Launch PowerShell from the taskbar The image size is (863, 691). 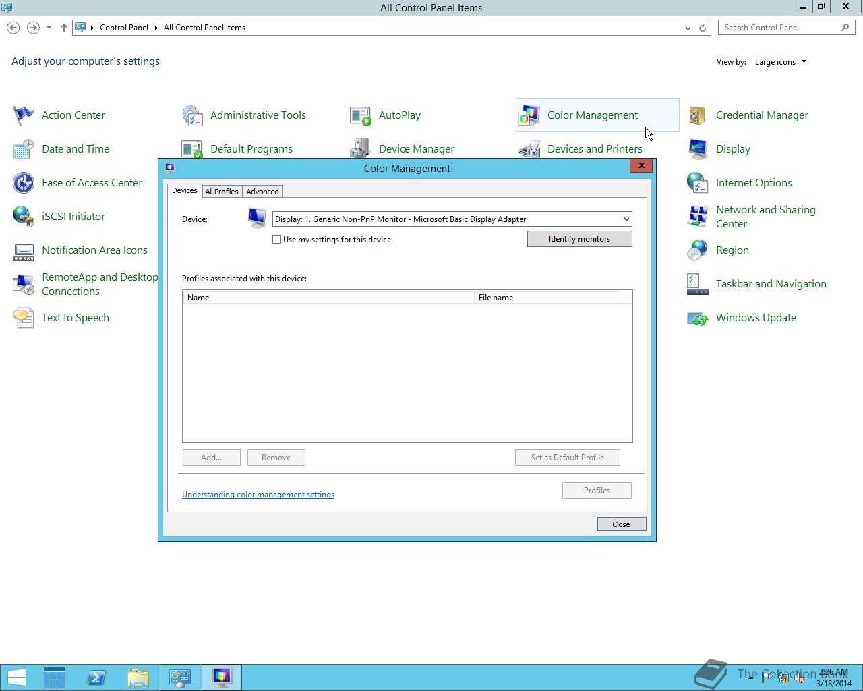[x=96, y=677]
